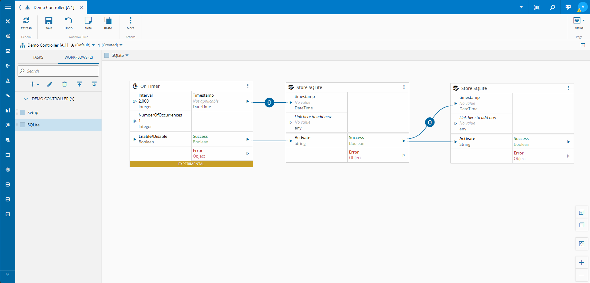Viewport: 590px width, 283px height.
Task: Select the pencil edit icon above workflow tree
Action: (50, 84)
